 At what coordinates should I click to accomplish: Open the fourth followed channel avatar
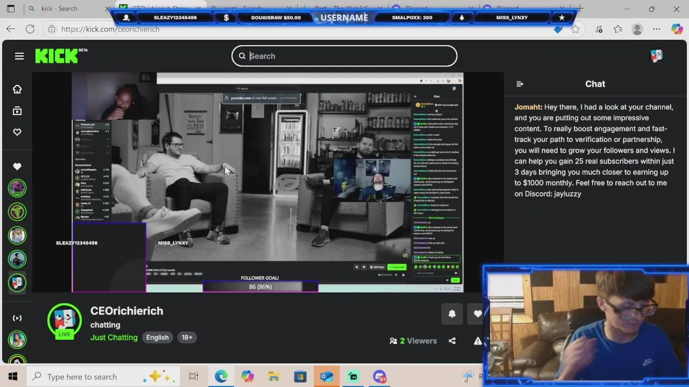pos(17,259)
